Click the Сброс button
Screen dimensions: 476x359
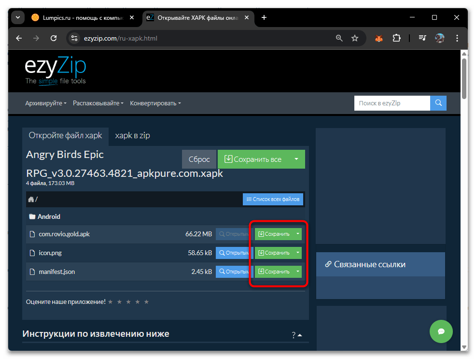(199, 159)
